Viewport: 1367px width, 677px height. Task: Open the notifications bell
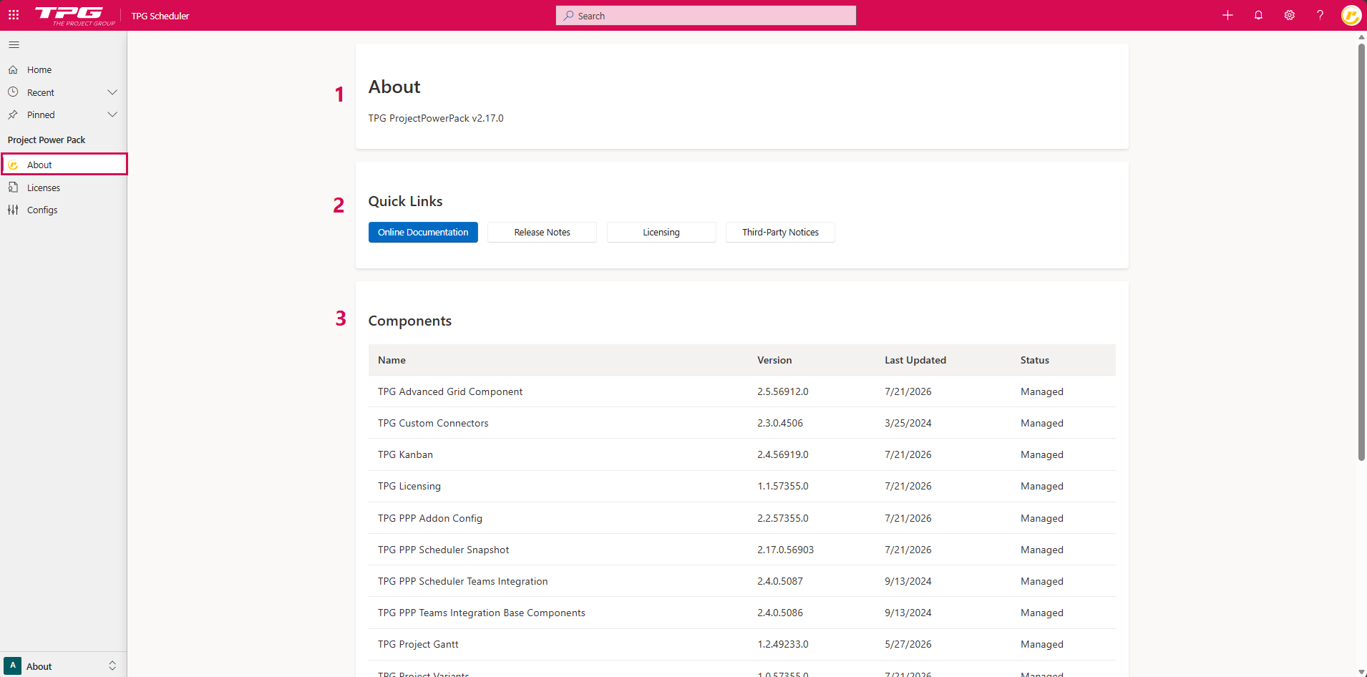[x=1258, y=15]
